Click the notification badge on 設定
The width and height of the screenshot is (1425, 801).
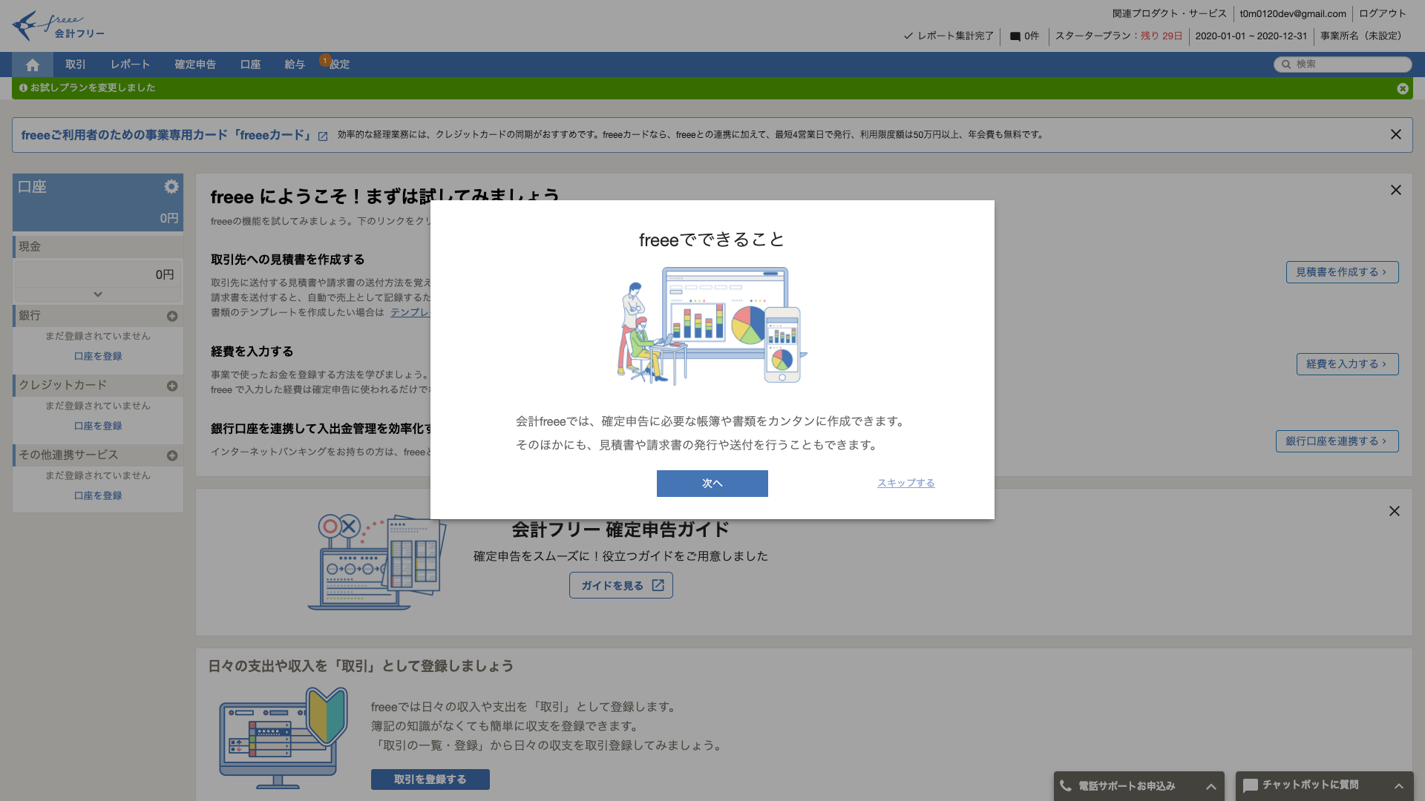[325, 60]
